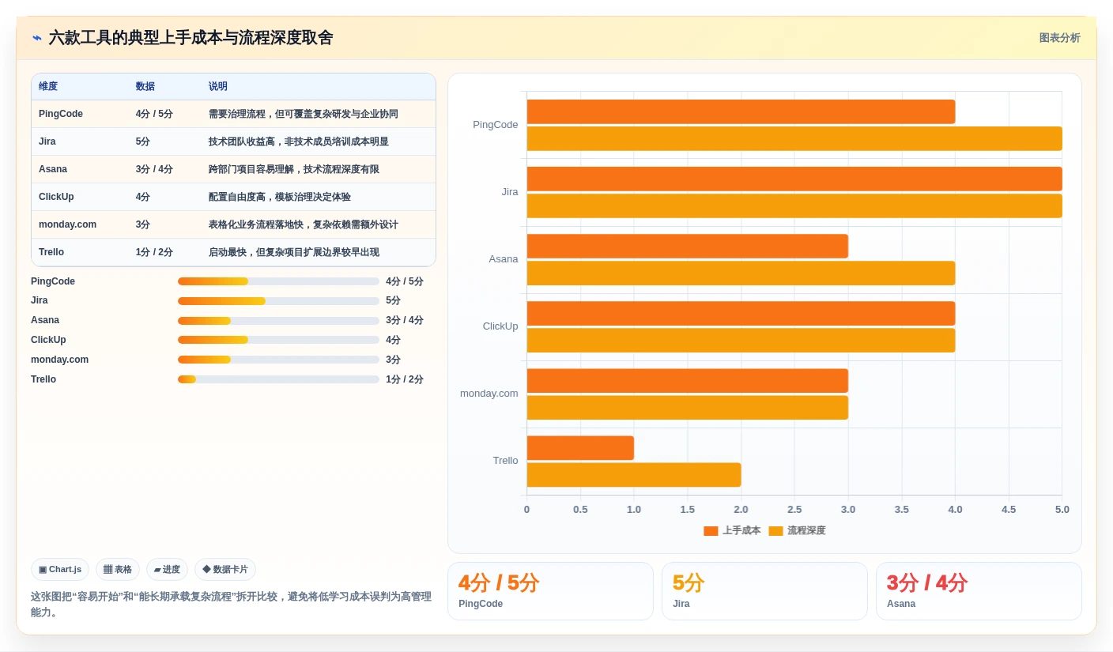Image resolution: width=1113 pixels, height=652 pixels.
Task: Toggle the 上手成本 legend swatch
Action: click(711, 531)
